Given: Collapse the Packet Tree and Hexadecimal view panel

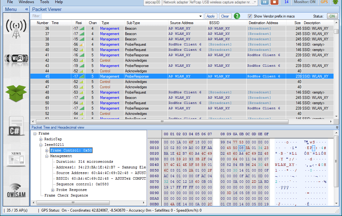Looking at the screenshot, I should tap(337, 127).
